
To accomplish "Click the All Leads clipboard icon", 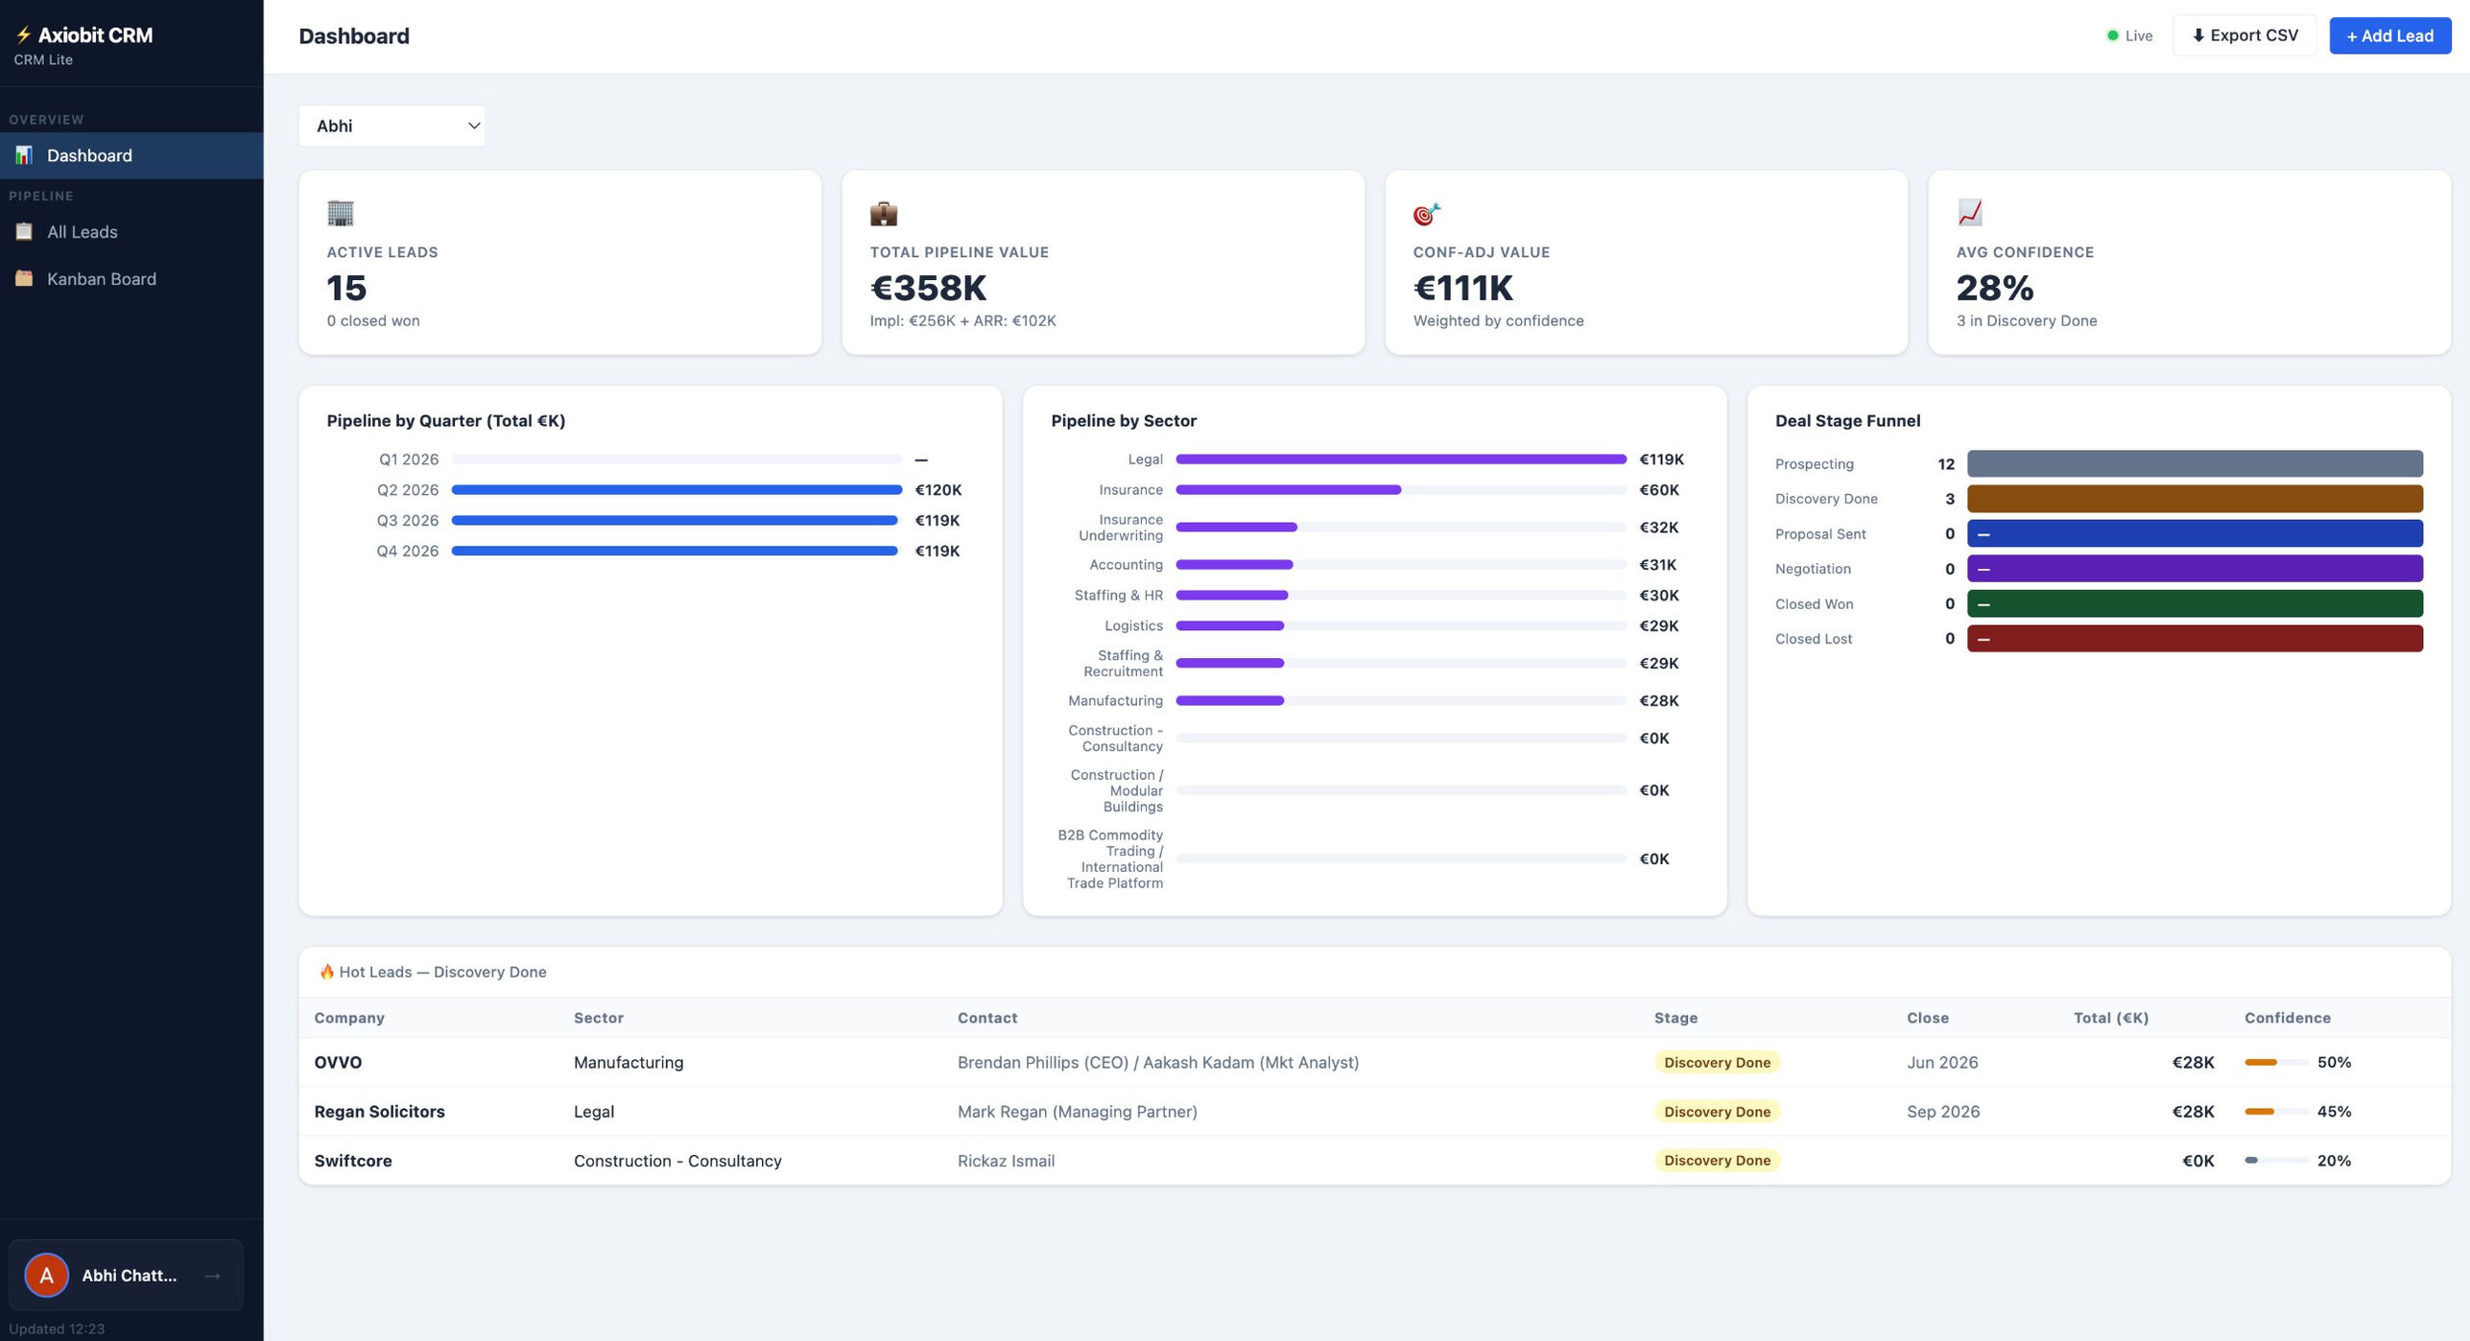I will (x=25, y=231).
